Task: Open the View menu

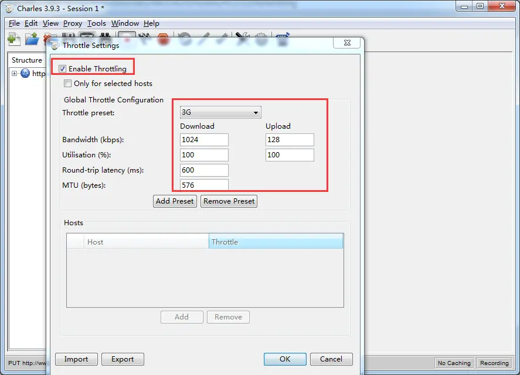Action: coord(50,23)
